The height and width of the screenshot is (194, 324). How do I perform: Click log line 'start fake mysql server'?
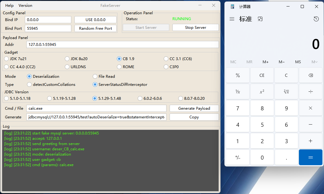[x=51, y=133]
